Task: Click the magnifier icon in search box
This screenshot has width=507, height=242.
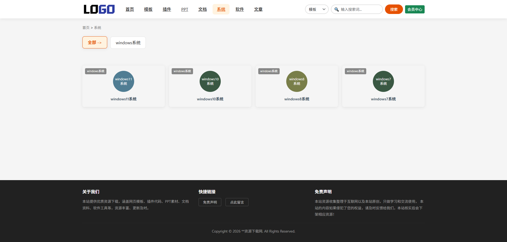Action: click(337, 9)
